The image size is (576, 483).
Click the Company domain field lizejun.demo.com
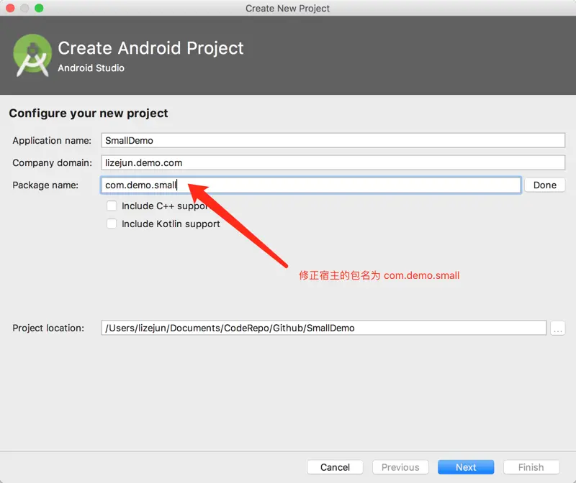click(333, 162)
